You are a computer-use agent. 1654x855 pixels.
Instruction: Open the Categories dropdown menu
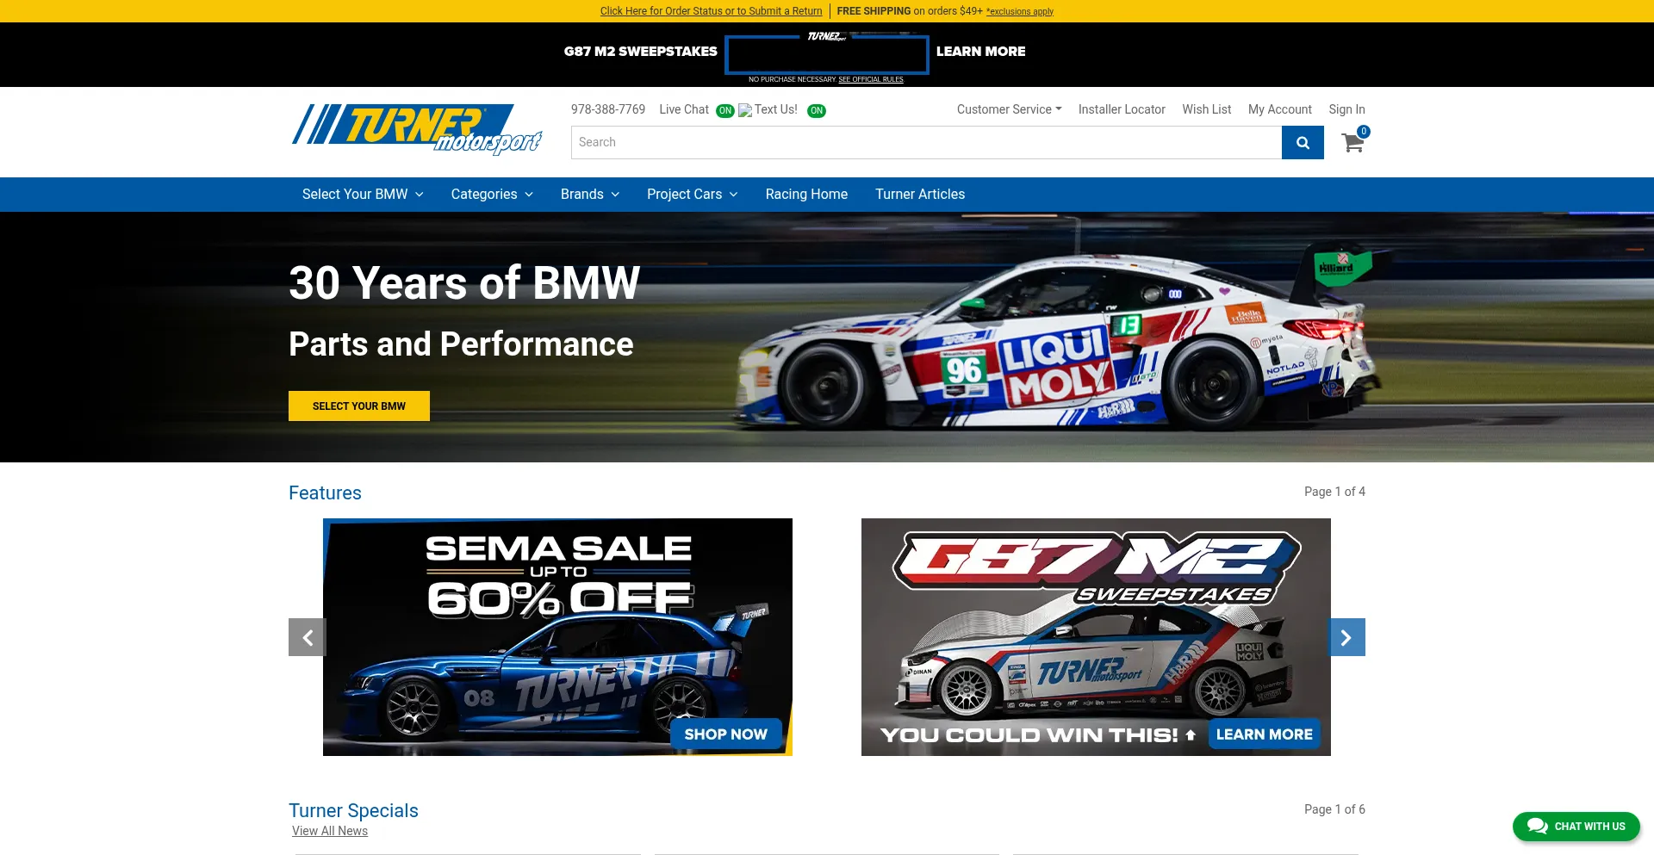pyautogui.click(x=492, y=195)
